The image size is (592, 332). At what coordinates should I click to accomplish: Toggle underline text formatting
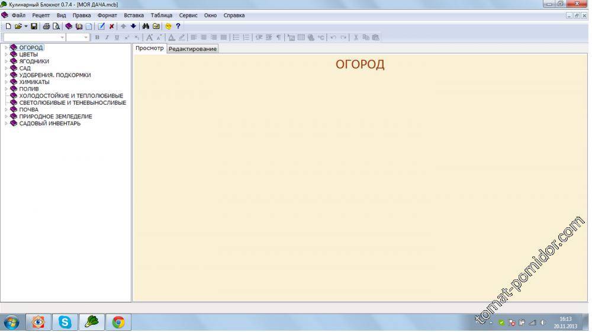(117, 37)
